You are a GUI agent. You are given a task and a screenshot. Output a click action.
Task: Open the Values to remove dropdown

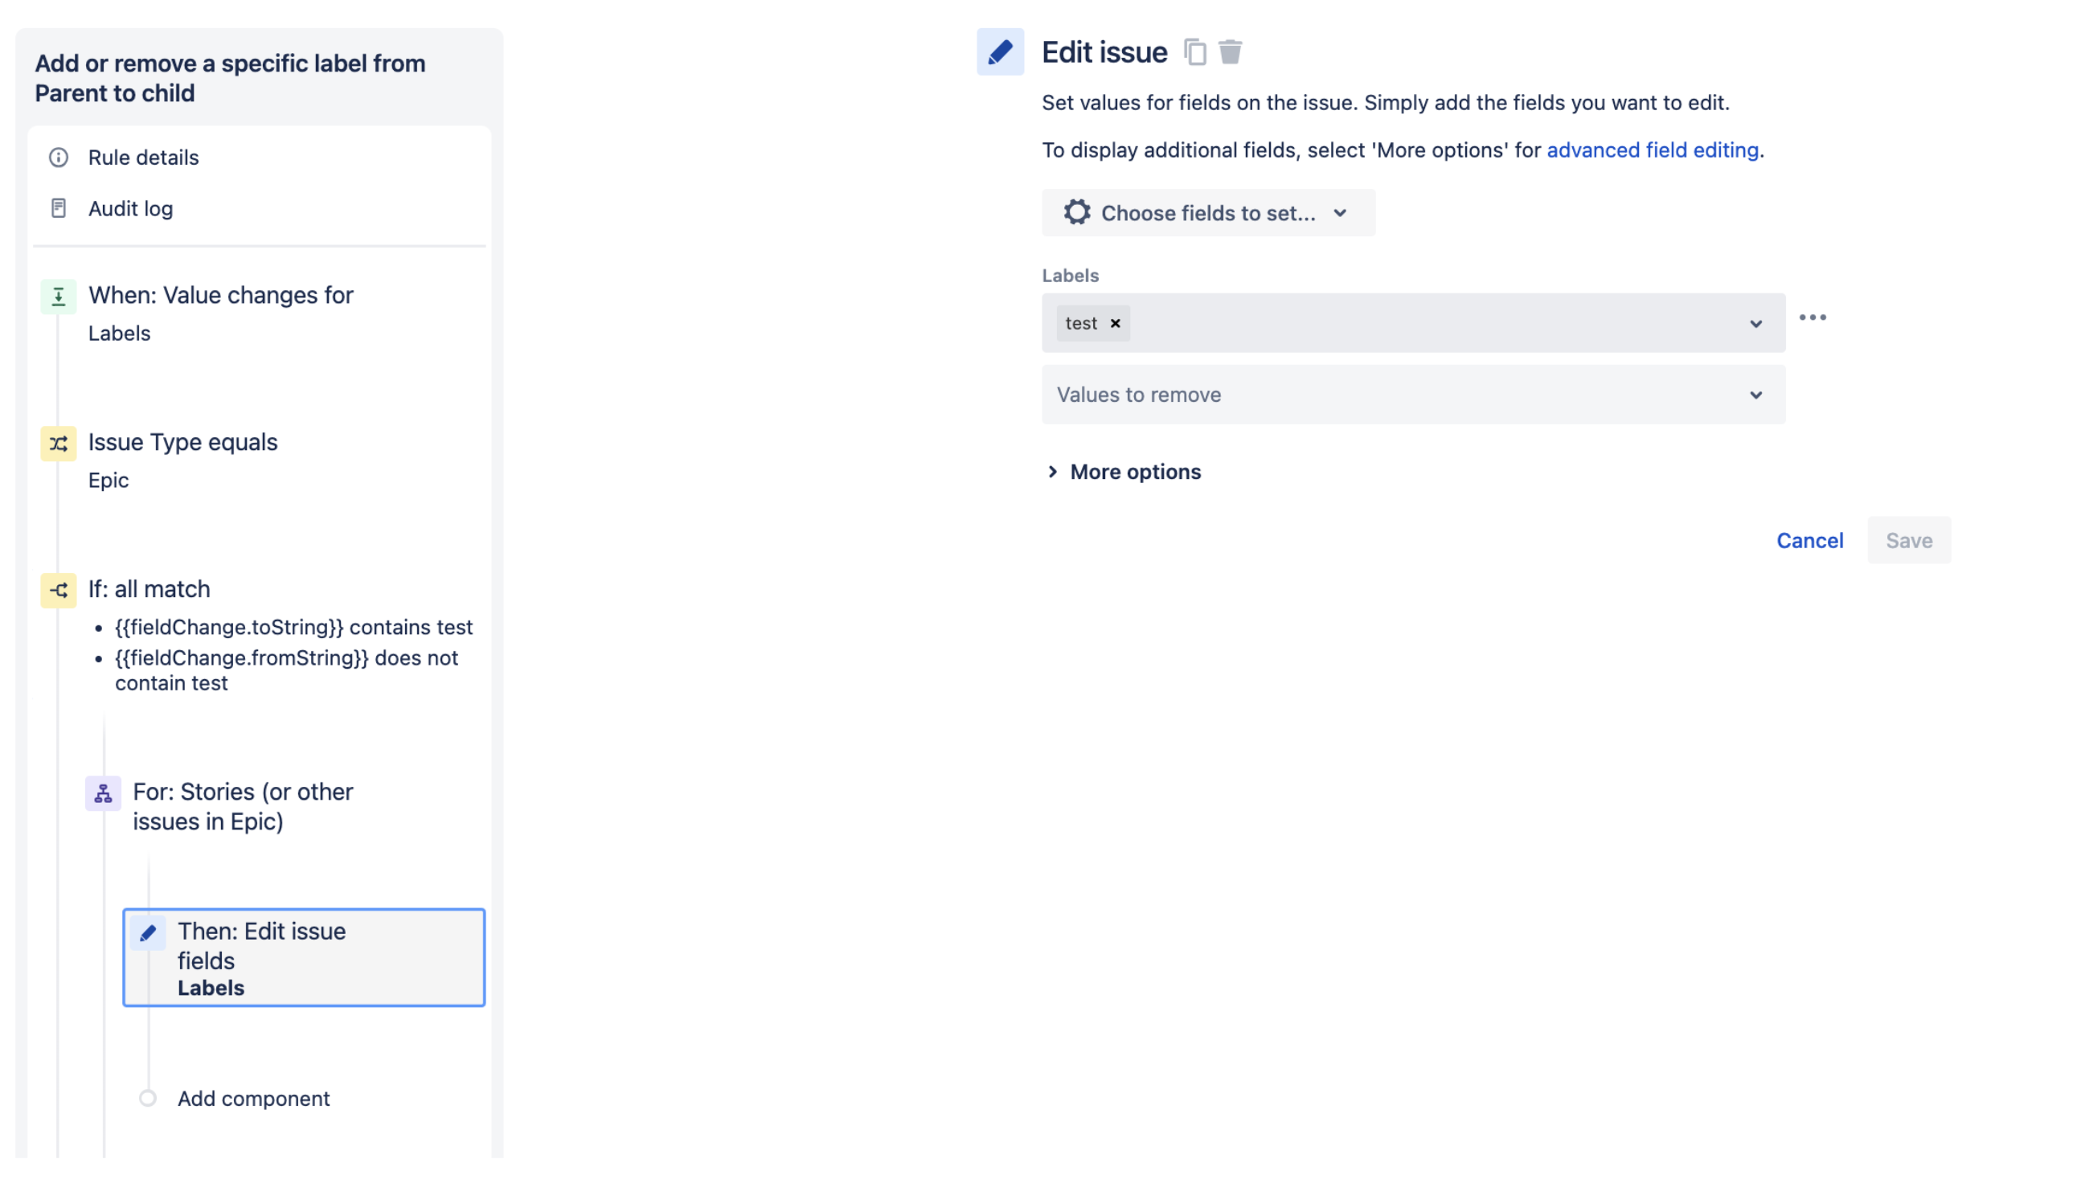(1414, 395)
